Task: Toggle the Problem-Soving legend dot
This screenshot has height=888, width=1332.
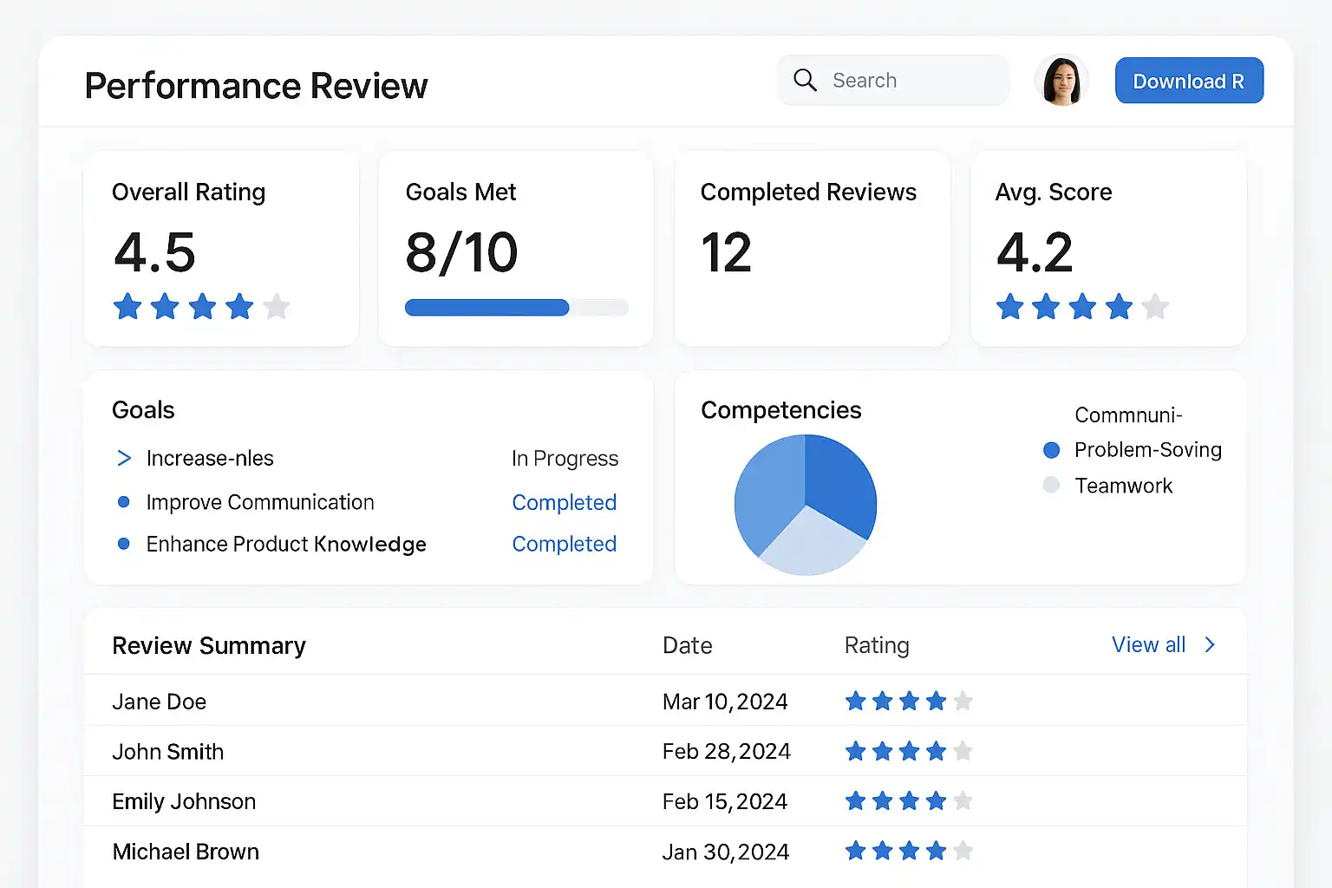Action: pyautogui.click(x=1051, y=450)
